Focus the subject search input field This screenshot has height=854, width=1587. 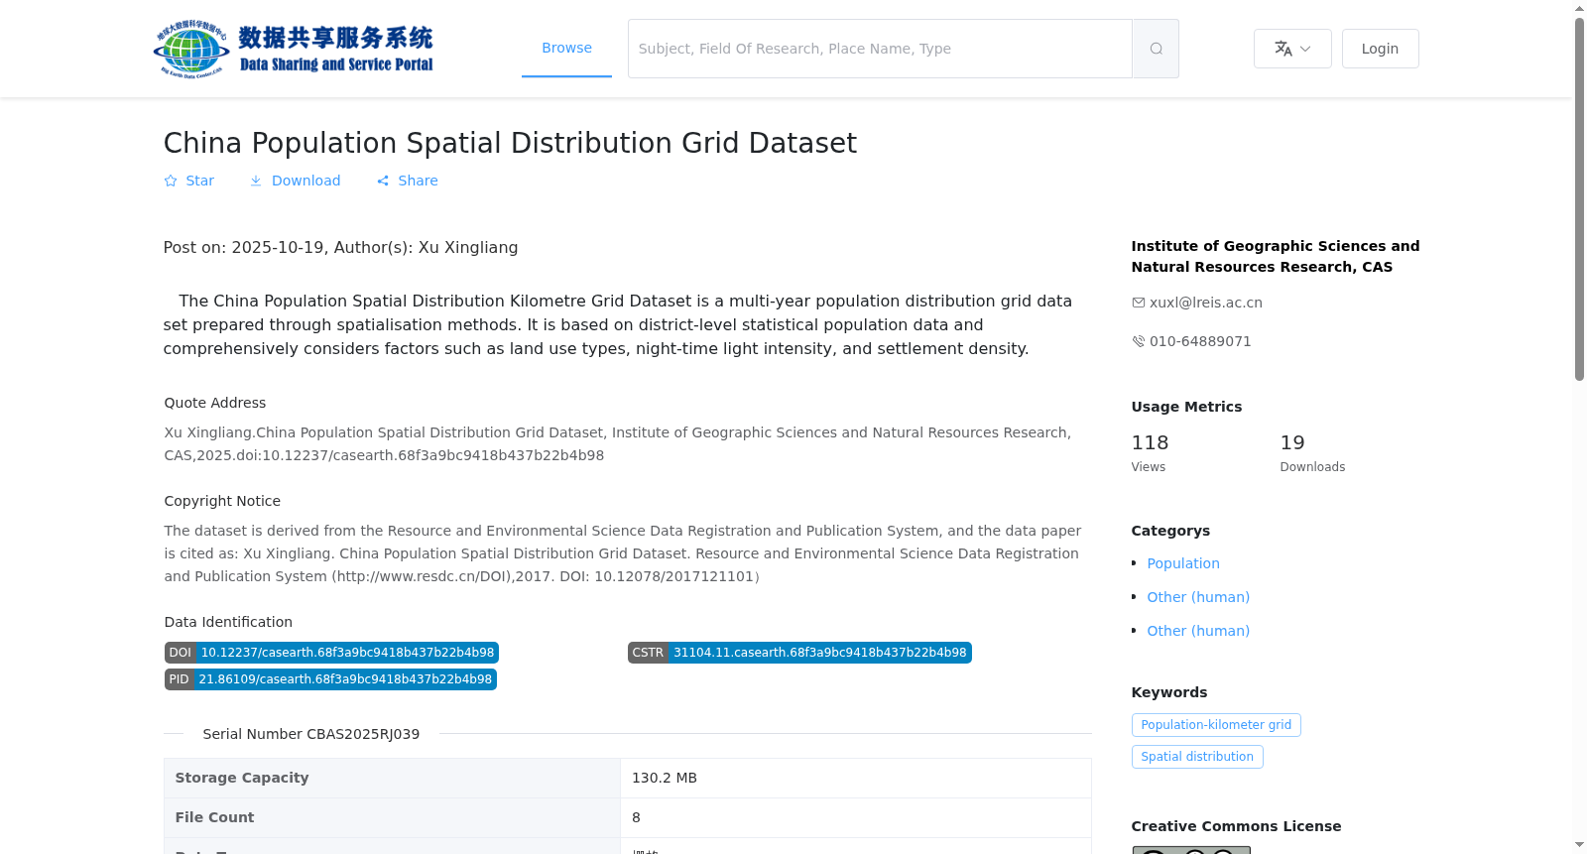(880, 49)
